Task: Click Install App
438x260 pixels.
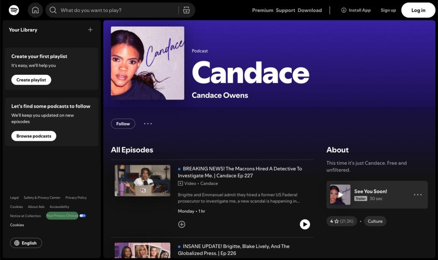Action: tap(356, 10)
